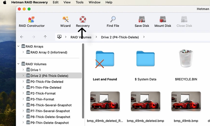The width and height of the screenshot is (210, 126).
Task: Select the bmp_49mb.bmp thumbnail
Action: click(186, 101)
